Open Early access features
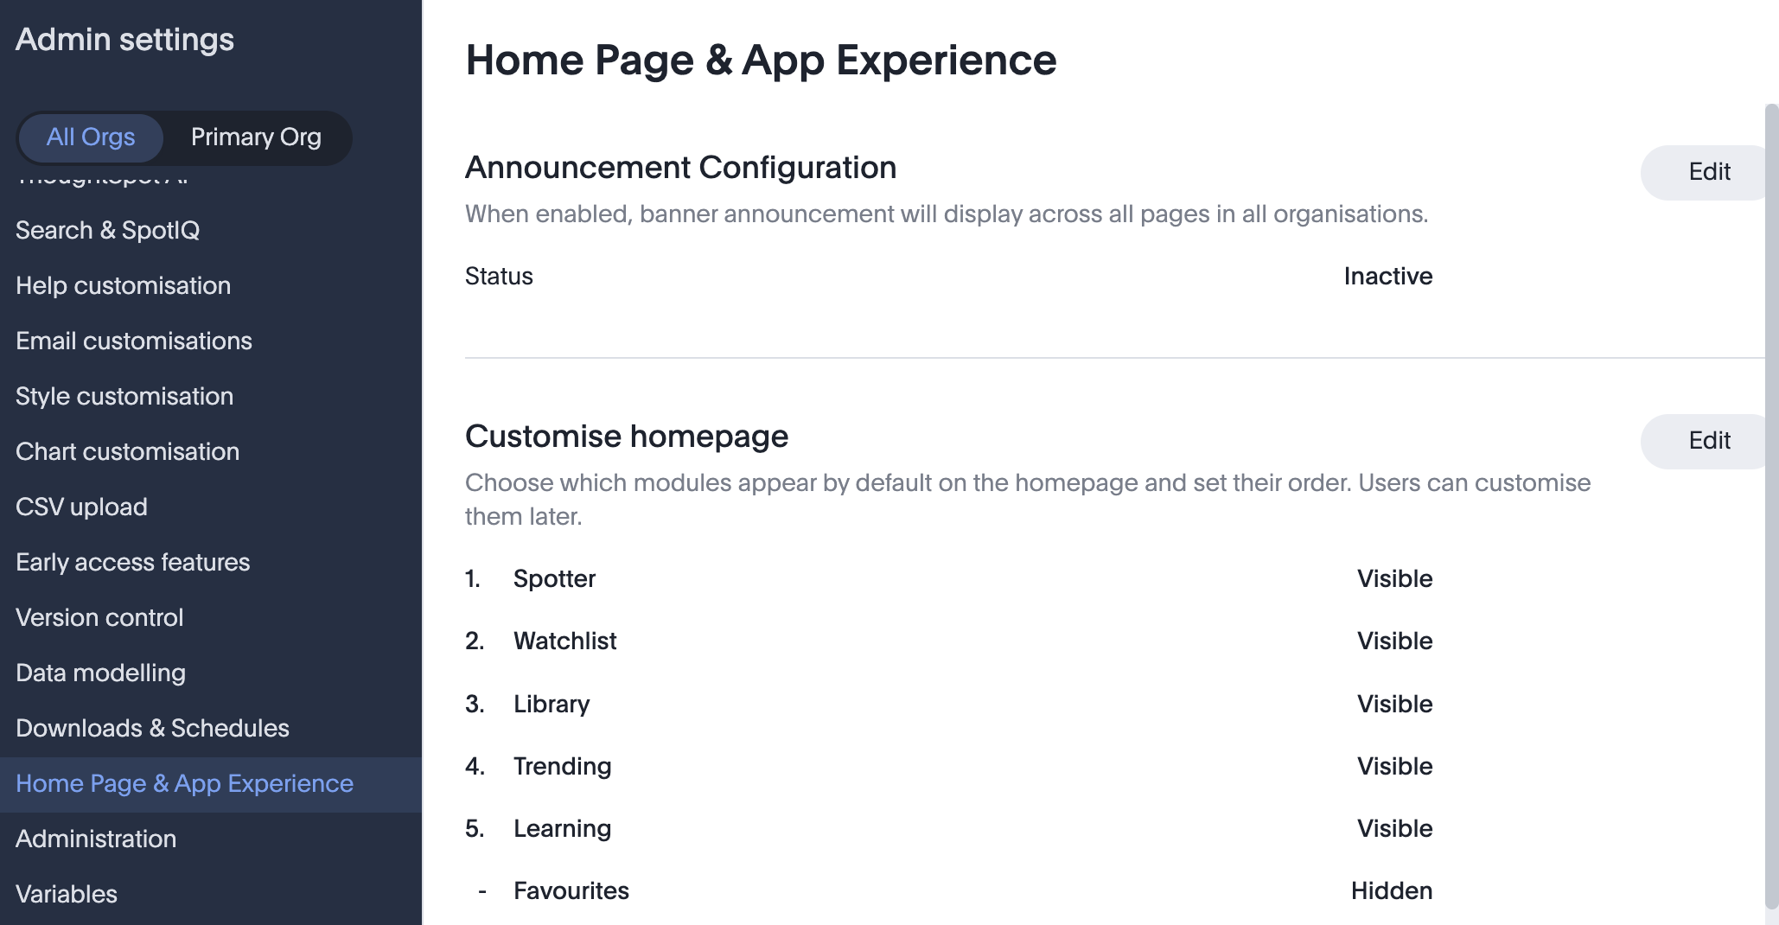Viewport: 1779px width, 925px height. (131, 562)
